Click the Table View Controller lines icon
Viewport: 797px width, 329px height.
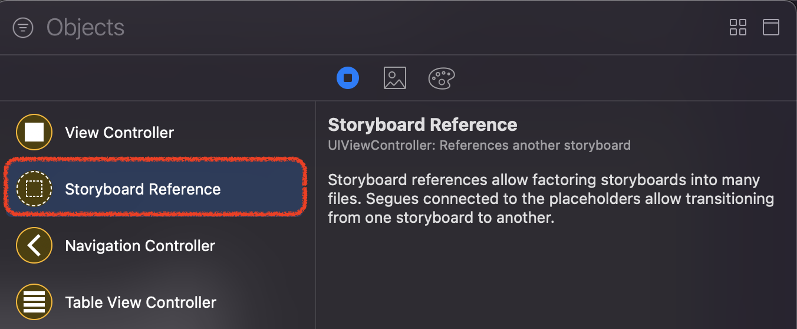[34, 302]
